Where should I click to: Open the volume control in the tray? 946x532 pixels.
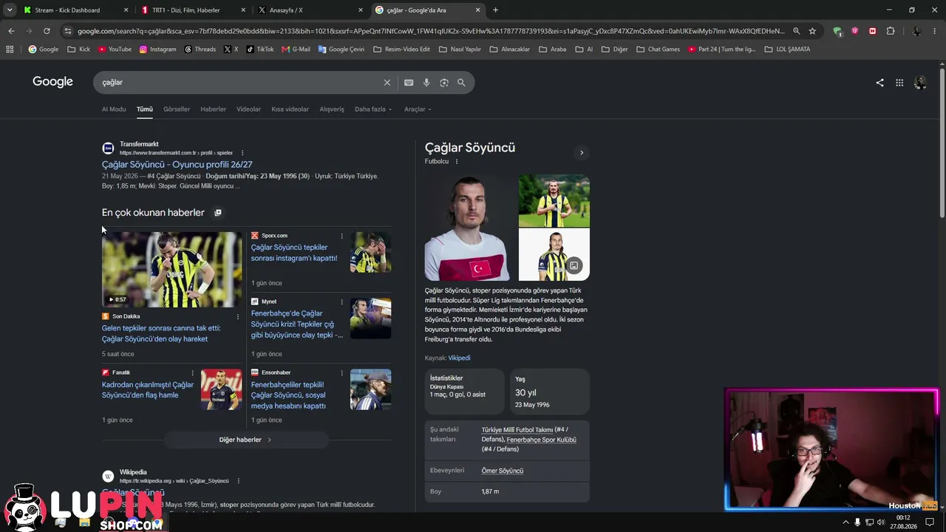(x=881, y=522)
